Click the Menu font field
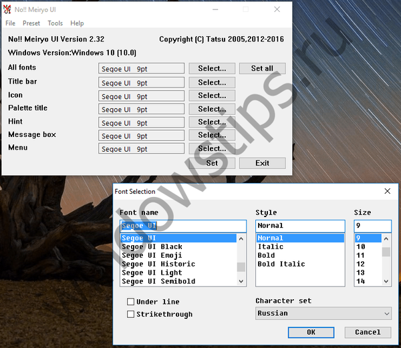 pyautogui.click(x=141, y=148)
